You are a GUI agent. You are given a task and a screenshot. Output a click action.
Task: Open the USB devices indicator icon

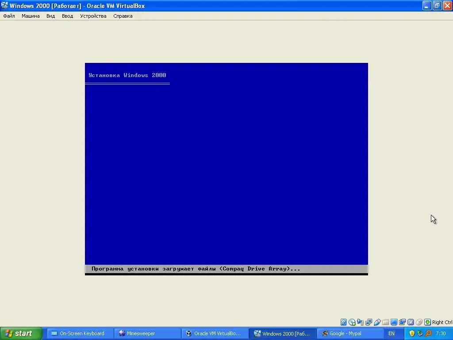(x=377, y=322)
